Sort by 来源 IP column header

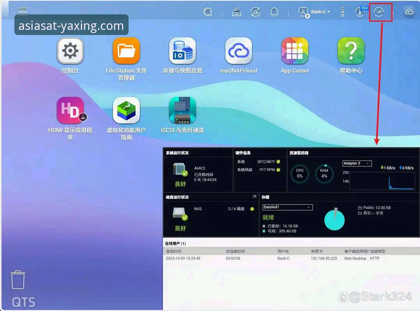click(x=317, y=252)
